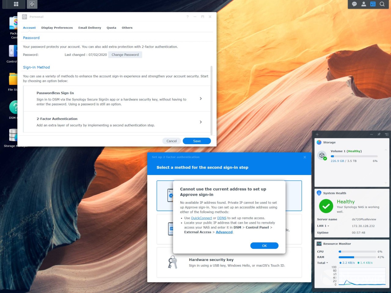Expand Passwordless Sign-In with its chevron
This screenshot has height=293, width=391.
tap(201, 98)
